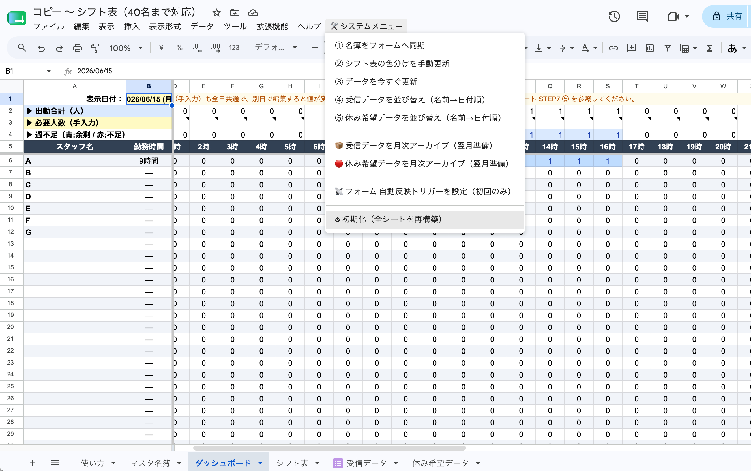Star this spreadsheet
Screen dimensions: 751x471
click(217, 13)
